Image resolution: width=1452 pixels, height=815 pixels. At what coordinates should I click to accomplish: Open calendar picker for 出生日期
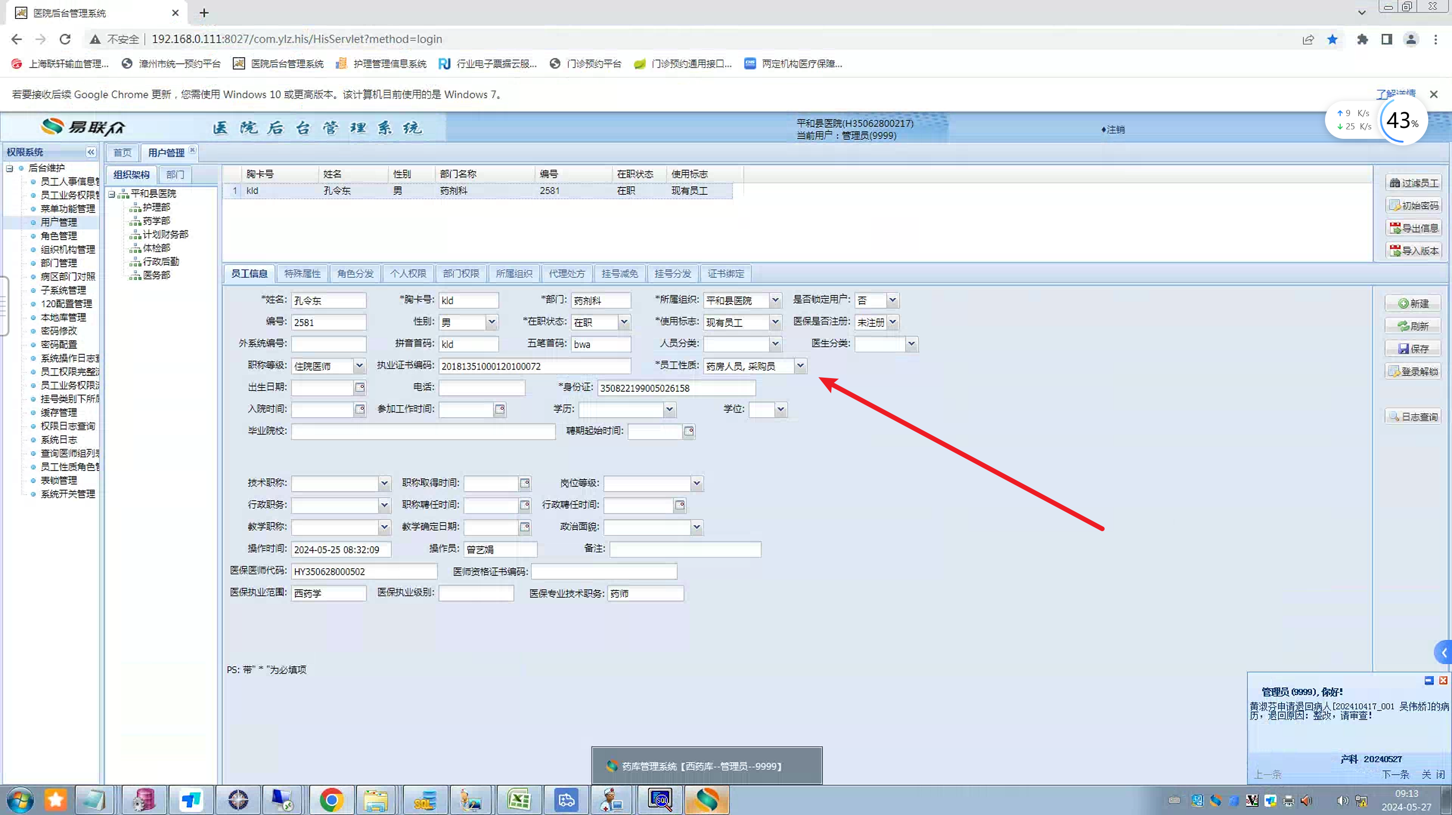[360, 388]
